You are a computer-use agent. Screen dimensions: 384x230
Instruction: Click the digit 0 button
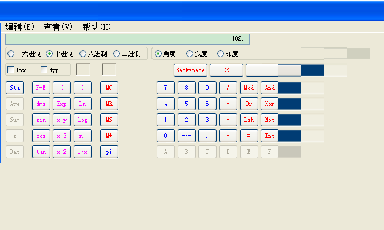point(166,136)
